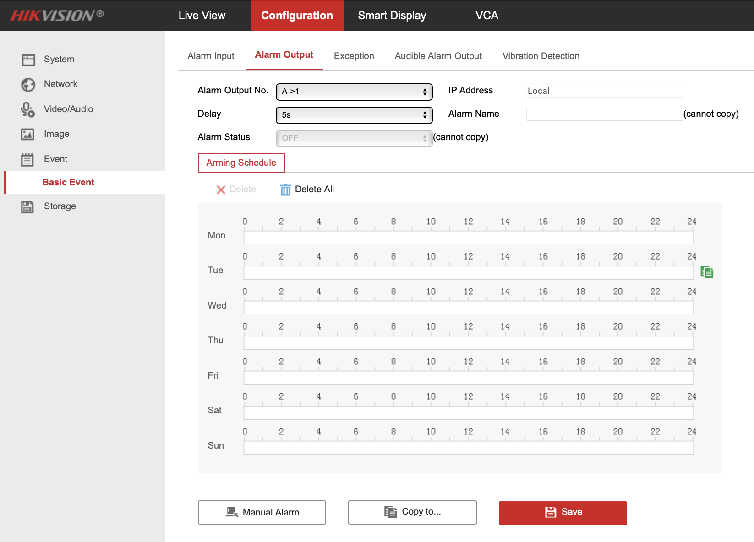The height and width of the screenshot is (542, 754).
Task: Select Basic Event in the sidebar
Action: pos(68,182)
